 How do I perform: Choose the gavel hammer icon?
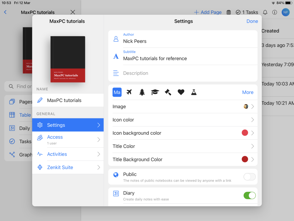(x=168, y=92)
